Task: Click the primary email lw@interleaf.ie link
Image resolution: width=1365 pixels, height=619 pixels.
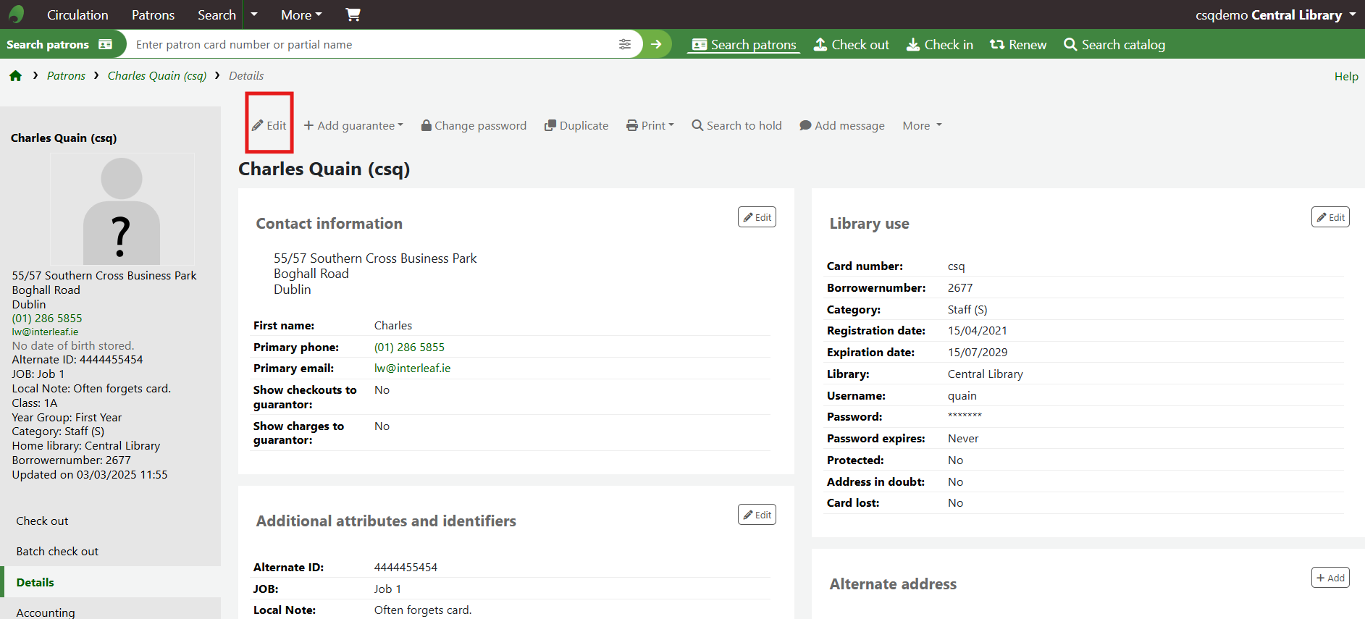Action: 412,369
